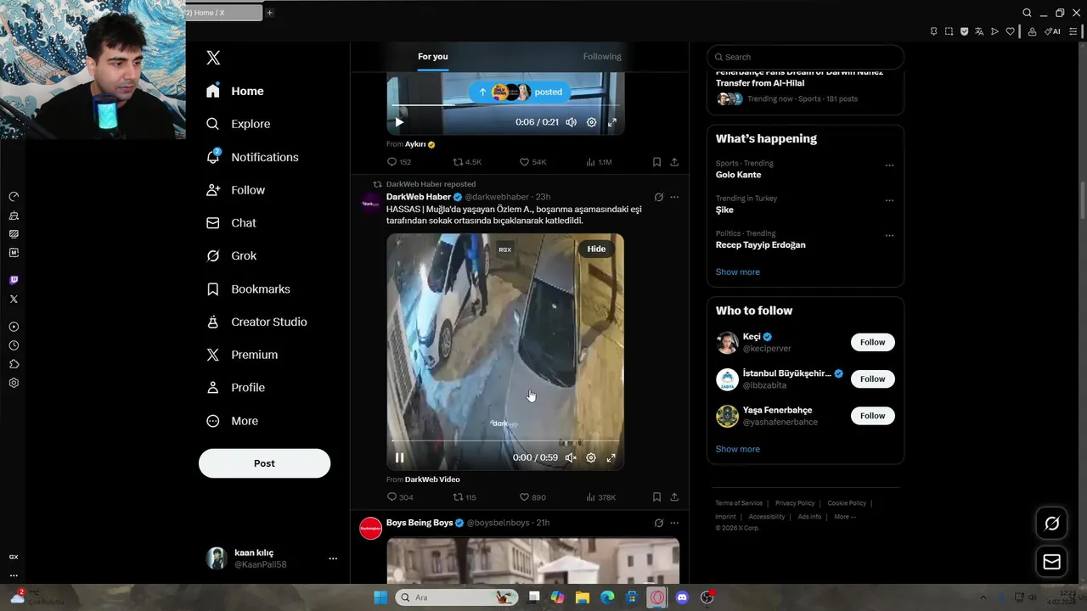Image resolution: width=1087 pixels, height=611 pixels.
Task: Open Opera GX sidebar settings gear
Action: point(14,383)
